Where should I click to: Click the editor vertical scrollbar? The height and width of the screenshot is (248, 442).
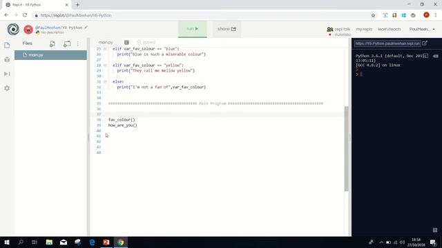(347, 149)
